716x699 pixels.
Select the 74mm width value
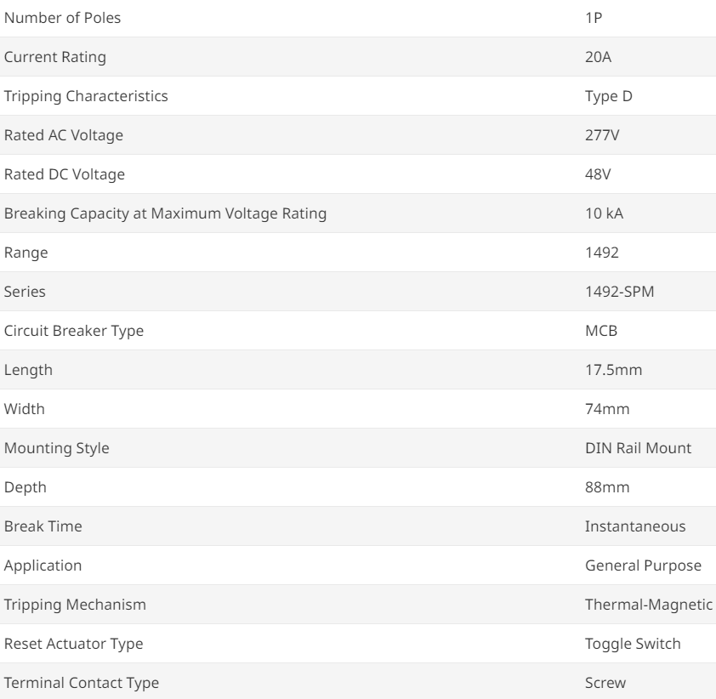606,409
